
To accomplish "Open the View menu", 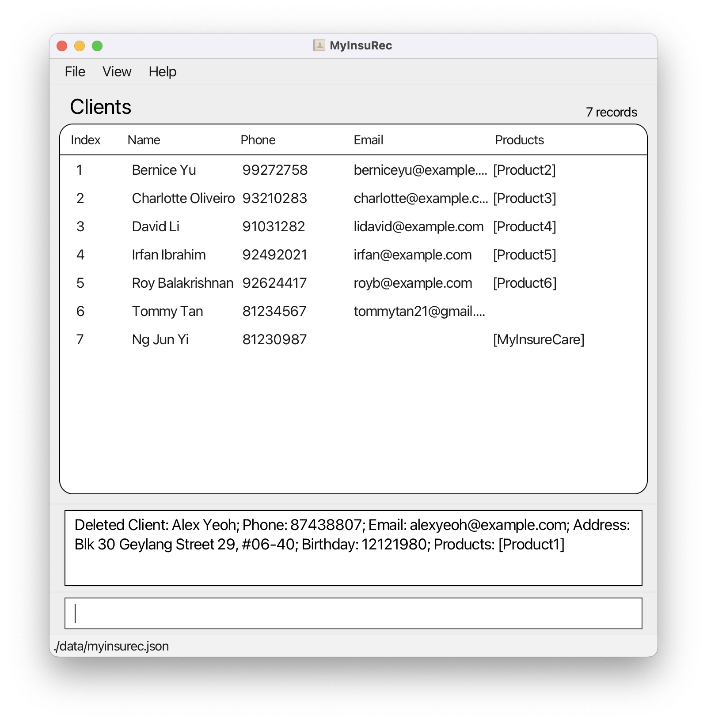I will point(117,71).
